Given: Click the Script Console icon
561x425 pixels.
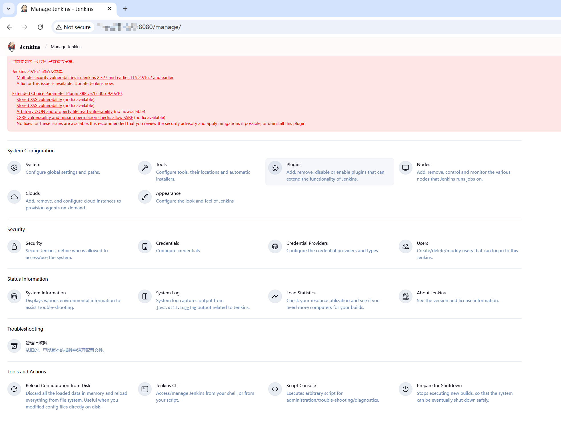Looking at the screenshot, I should [x=275, y=389].
